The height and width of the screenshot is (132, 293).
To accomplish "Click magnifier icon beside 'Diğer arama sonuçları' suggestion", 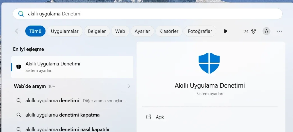I will click(19, 101).
